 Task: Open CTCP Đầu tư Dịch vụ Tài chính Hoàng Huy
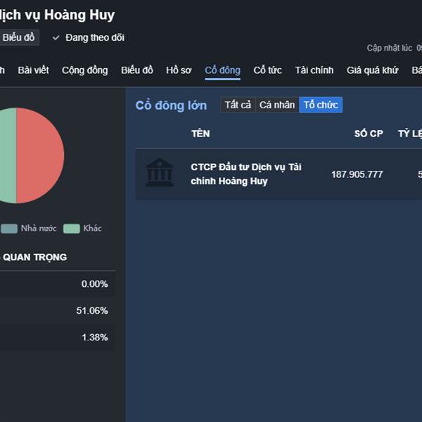pyautogui.click(x=246, y=174)
